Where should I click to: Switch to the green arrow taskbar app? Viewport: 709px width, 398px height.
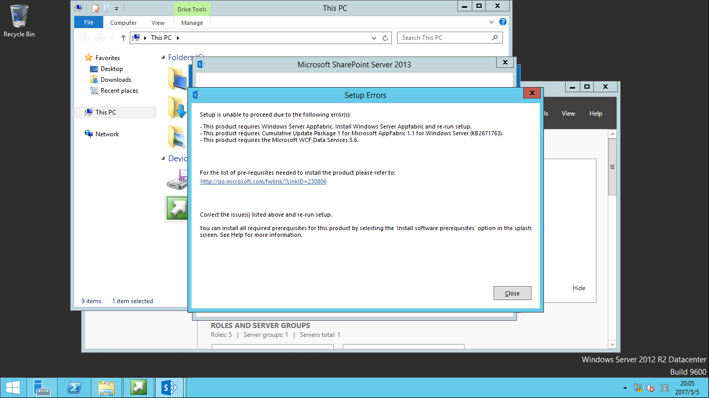139,388
